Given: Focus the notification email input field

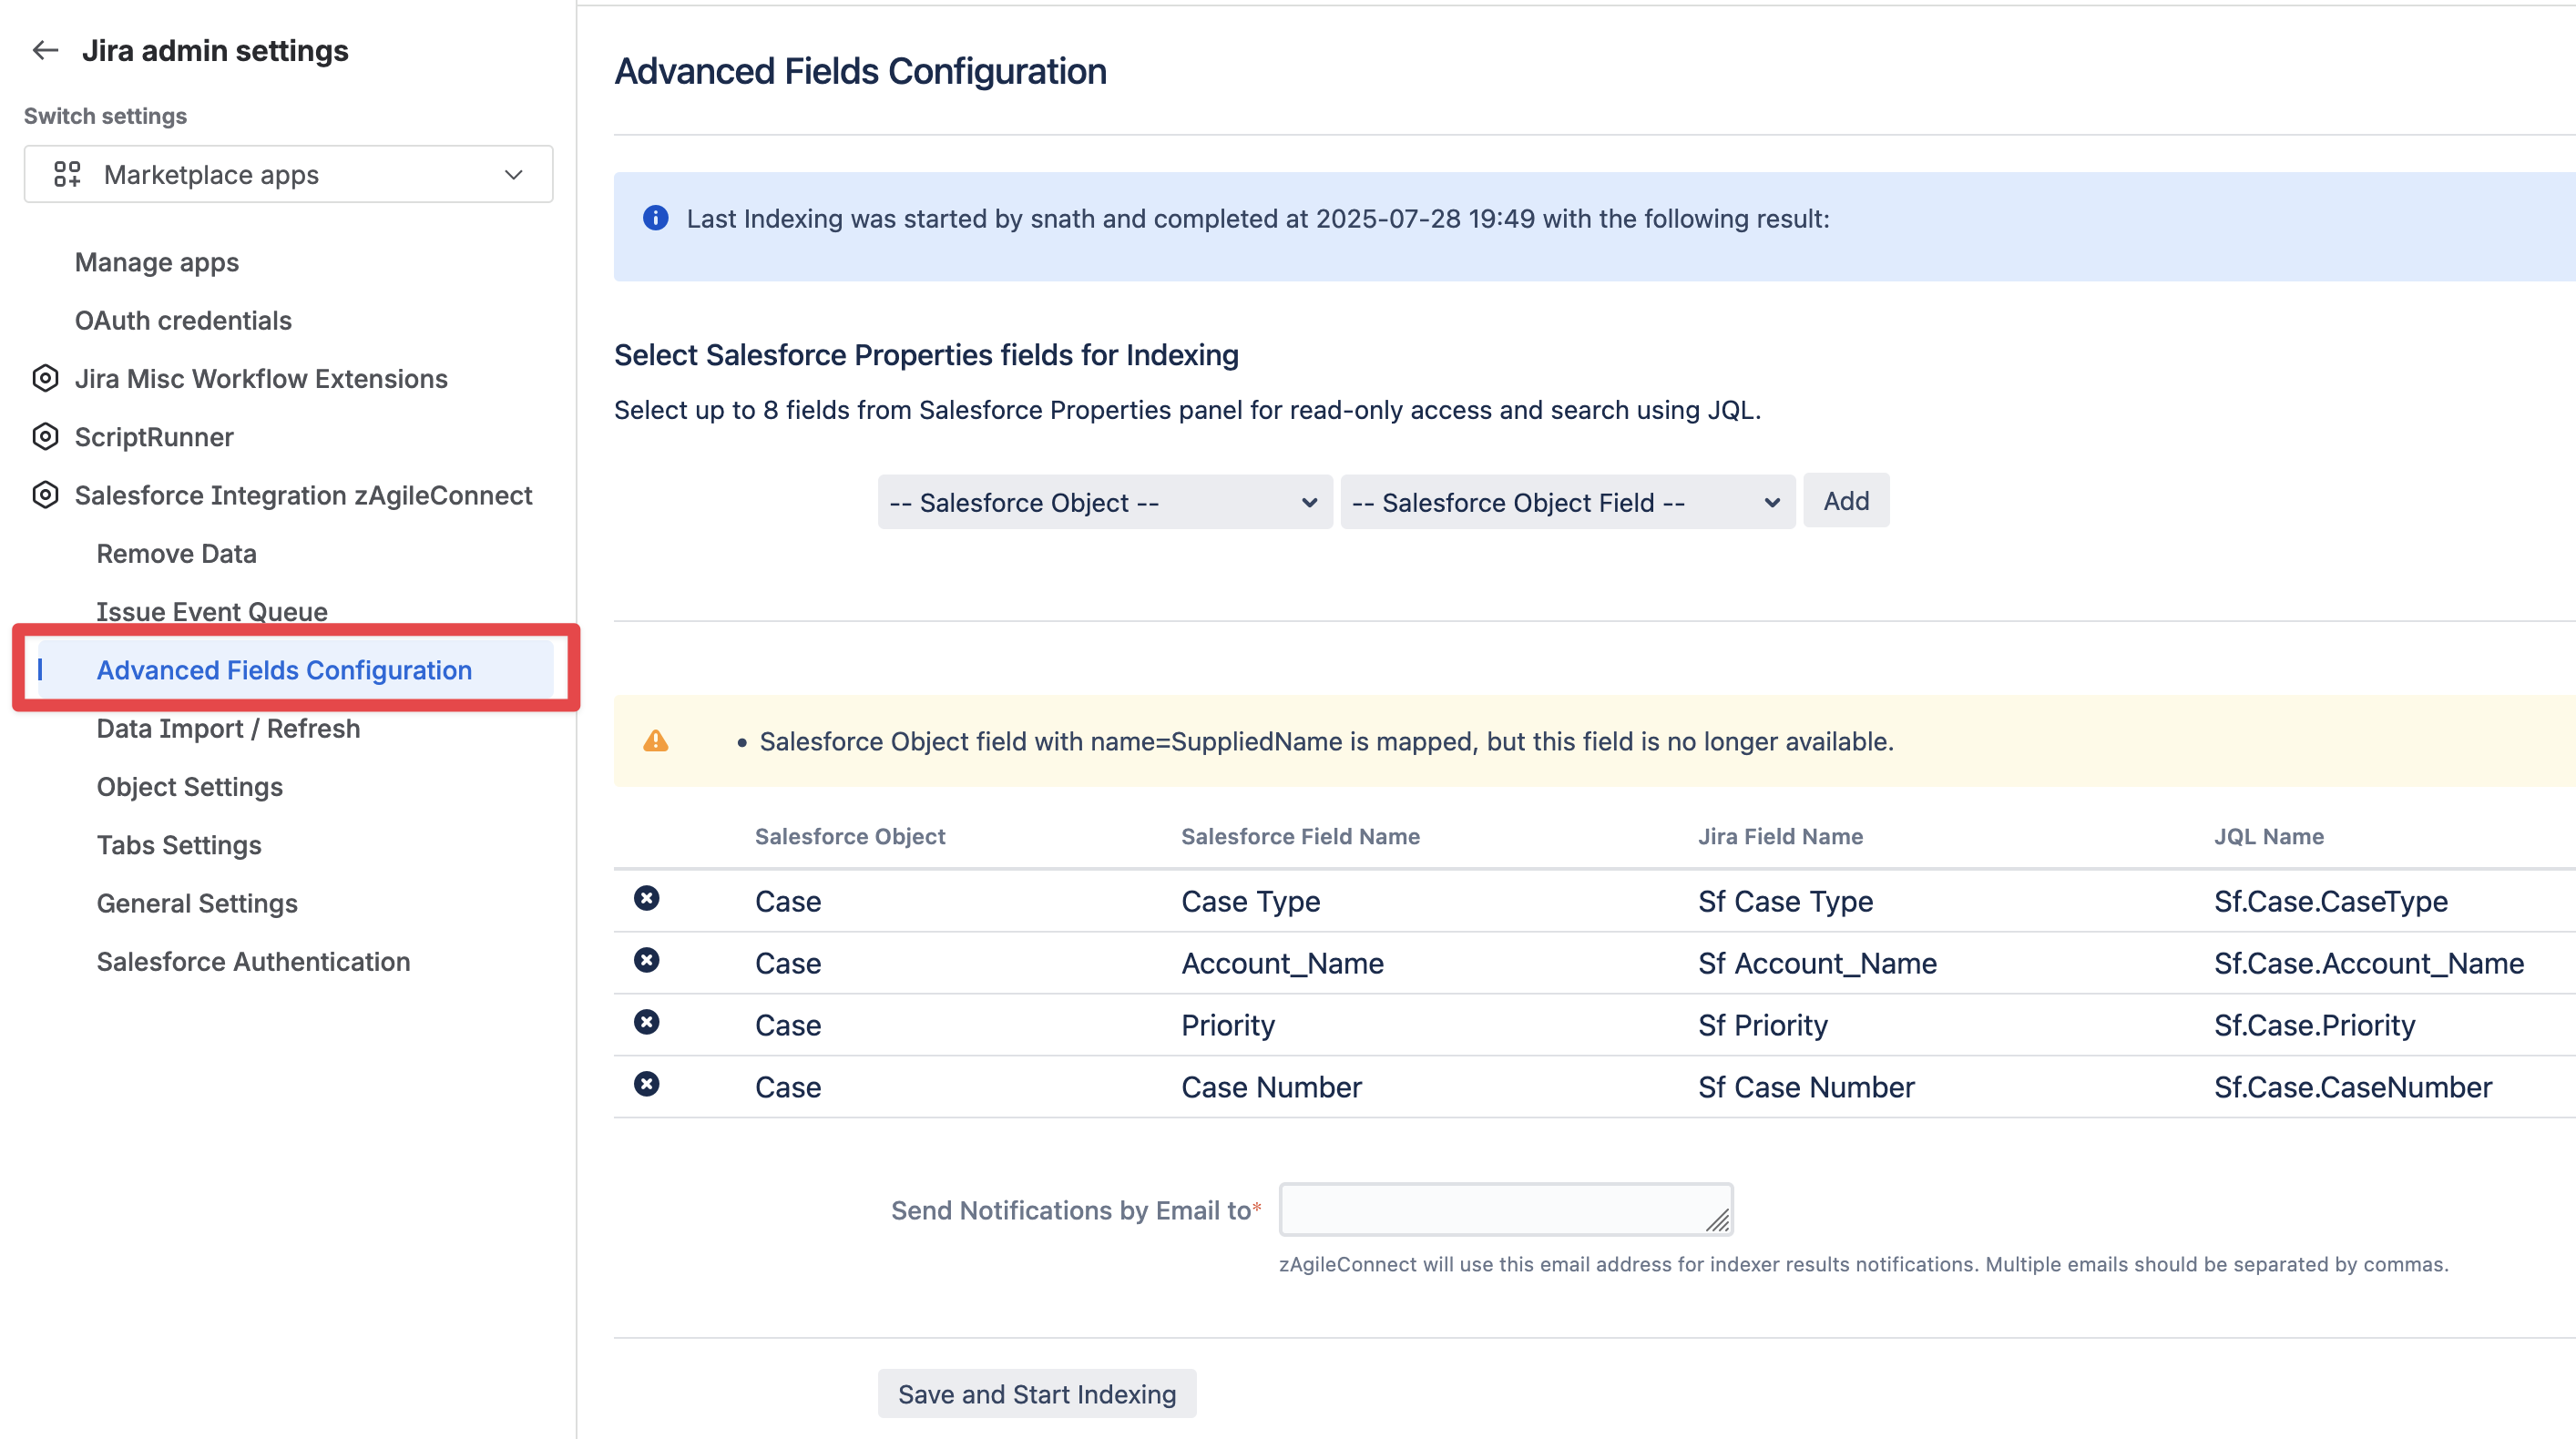Looking at the screenshot, I should click(1506, 1210).
